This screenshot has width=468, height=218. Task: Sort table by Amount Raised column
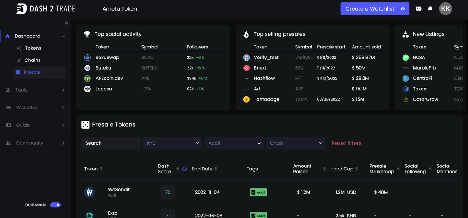click(x=324, y=169)
